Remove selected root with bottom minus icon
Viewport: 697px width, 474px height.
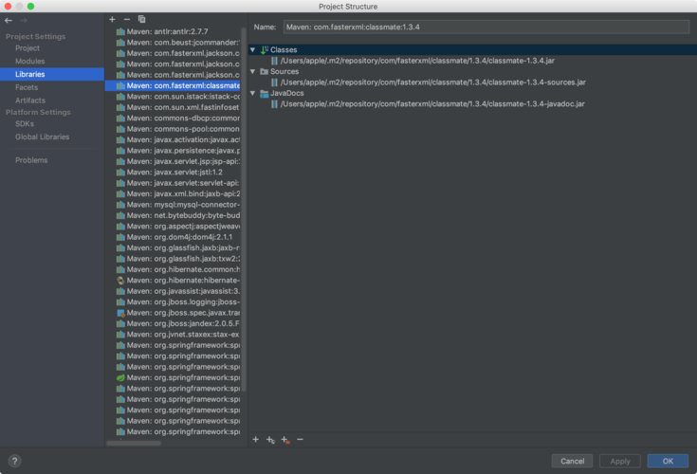pos(300,439)
